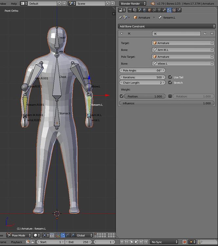Toggle the lock time to other windows icon
Viewport: 218px width, 246px height.
coord(33,242)
